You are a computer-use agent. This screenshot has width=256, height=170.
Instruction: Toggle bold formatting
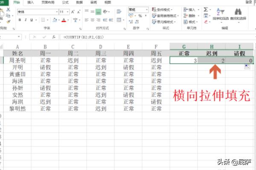19,20
